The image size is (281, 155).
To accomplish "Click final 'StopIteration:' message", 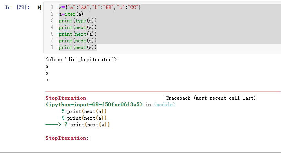I will [67, 138].
